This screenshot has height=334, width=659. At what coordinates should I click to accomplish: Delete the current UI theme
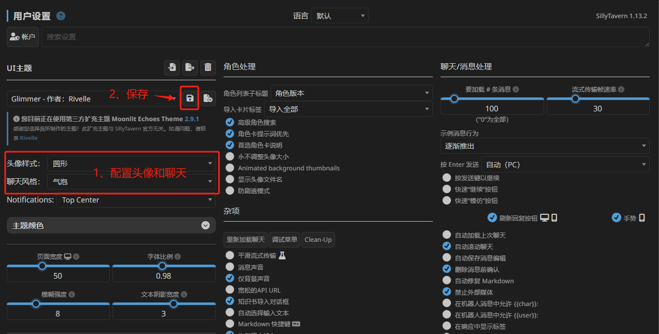pyautogui.click(x=208, y=67)
